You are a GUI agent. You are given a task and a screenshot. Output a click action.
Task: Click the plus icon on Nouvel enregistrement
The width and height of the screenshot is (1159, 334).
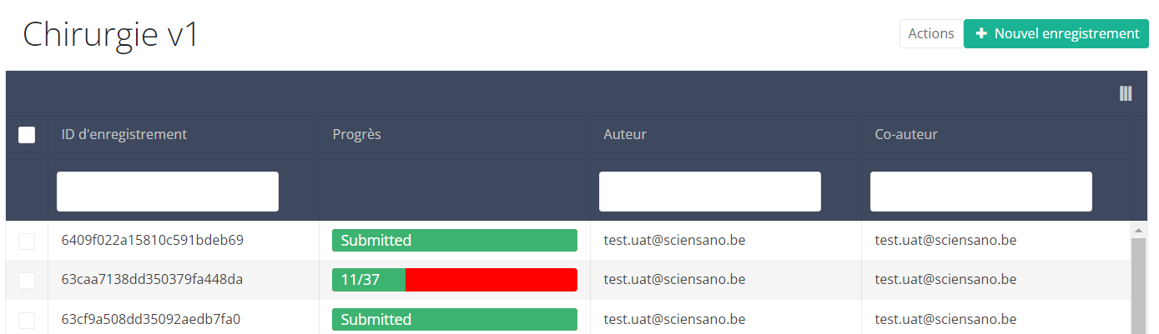(981, 33)
